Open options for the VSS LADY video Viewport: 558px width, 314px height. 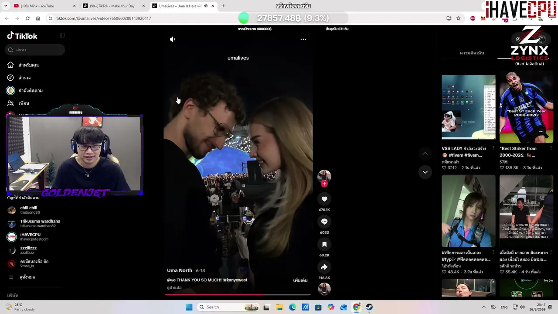(493, 148)
